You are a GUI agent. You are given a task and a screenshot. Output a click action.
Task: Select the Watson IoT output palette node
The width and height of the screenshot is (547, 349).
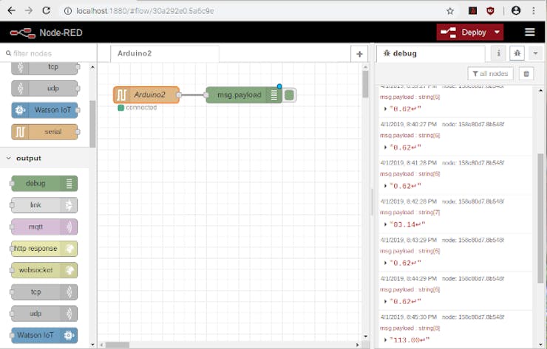(x=44, y=335)
